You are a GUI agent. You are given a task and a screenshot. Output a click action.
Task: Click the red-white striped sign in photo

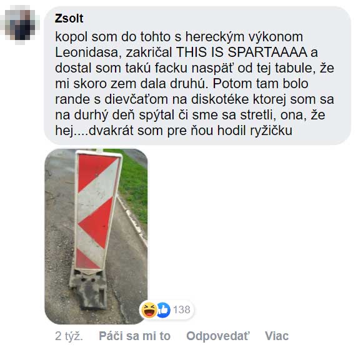click(x=97, y=210)
